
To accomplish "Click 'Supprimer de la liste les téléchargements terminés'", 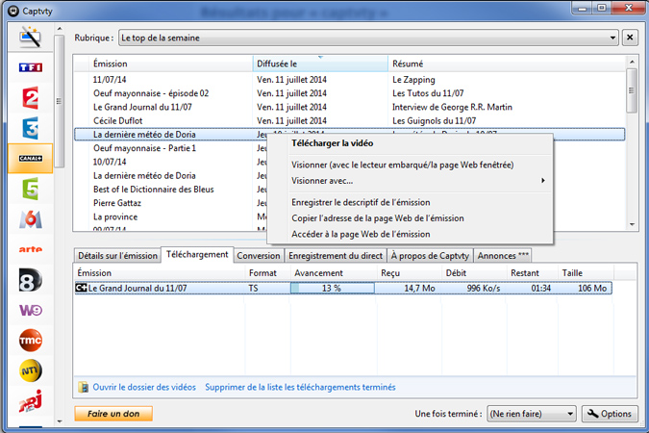I will 300,388.
